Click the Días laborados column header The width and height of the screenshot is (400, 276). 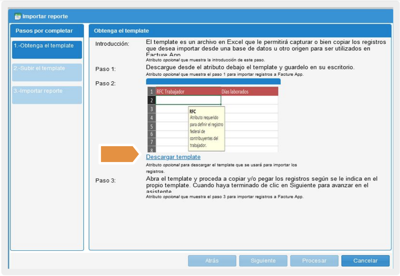pos(249,92)
